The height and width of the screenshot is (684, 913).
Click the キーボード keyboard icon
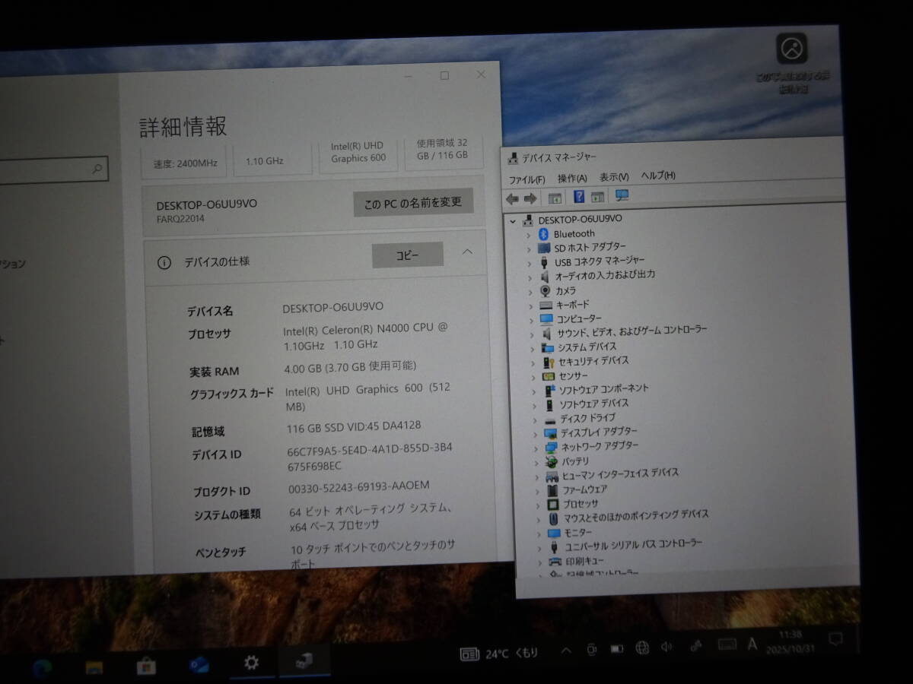[546, 305]
